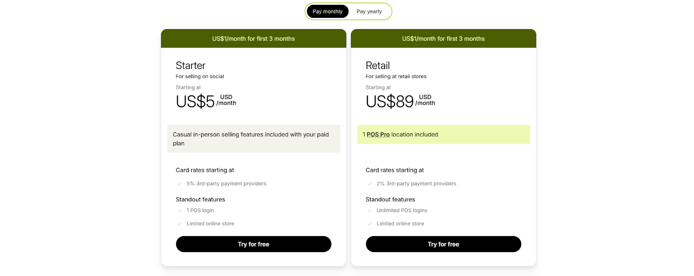The height and width of the screenshot is (276, 694).
Task: Select checkmark next to 5% 3rd-party payment providers
Action: coord(180,184)
